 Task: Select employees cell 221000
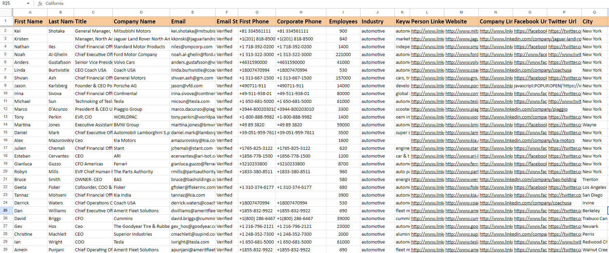343,54
